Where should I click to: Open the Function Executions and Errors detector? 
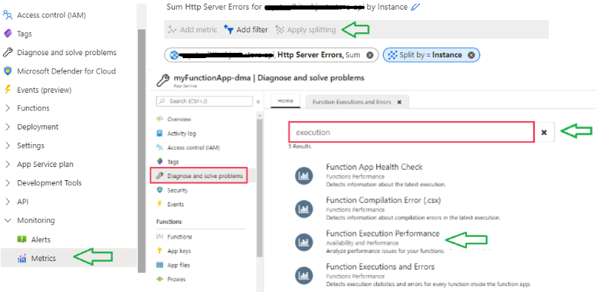(380, 266)
